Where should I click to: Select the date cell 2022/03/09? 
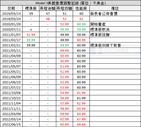point(11,114)
